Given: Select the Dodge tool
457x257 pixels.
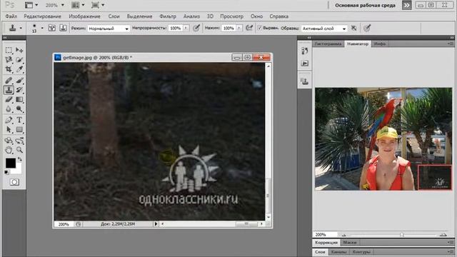Looking at the screenshot, I should tap(19, 109).
